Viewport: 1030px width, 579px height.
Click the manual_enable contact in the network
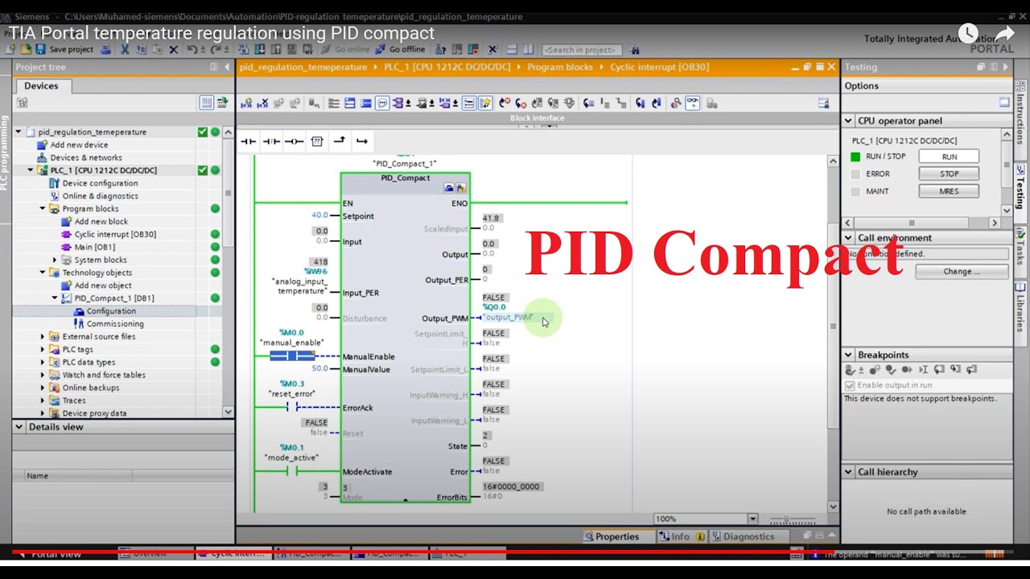click(x=291, y=355)
